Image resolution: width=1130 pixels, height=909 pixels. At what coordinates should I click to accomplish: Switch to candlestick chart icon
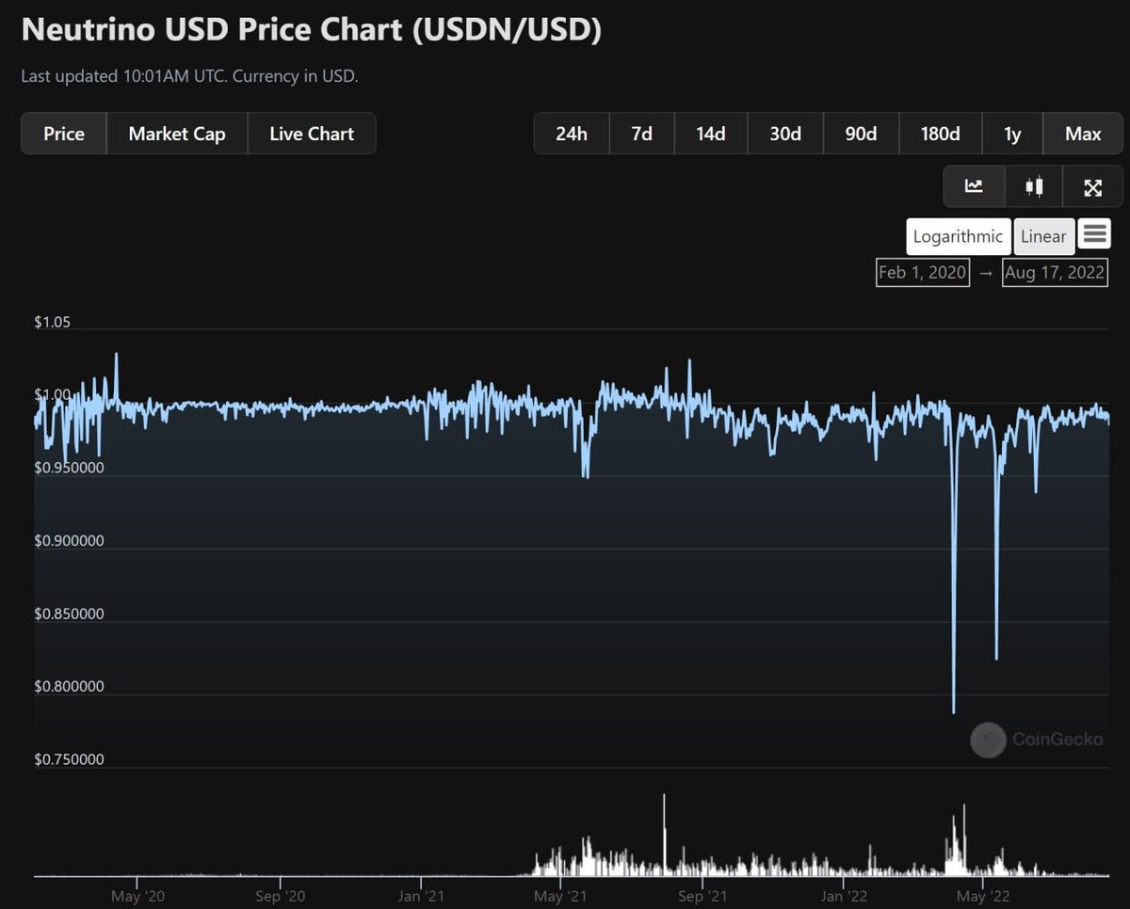(1033, 185)
